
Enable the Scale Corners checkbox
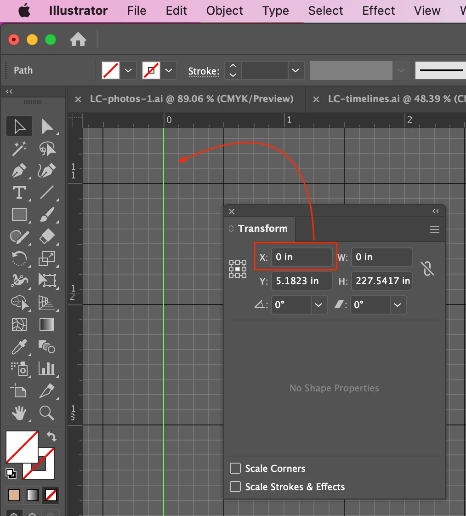pyautogui.click(x=235, y=468)
